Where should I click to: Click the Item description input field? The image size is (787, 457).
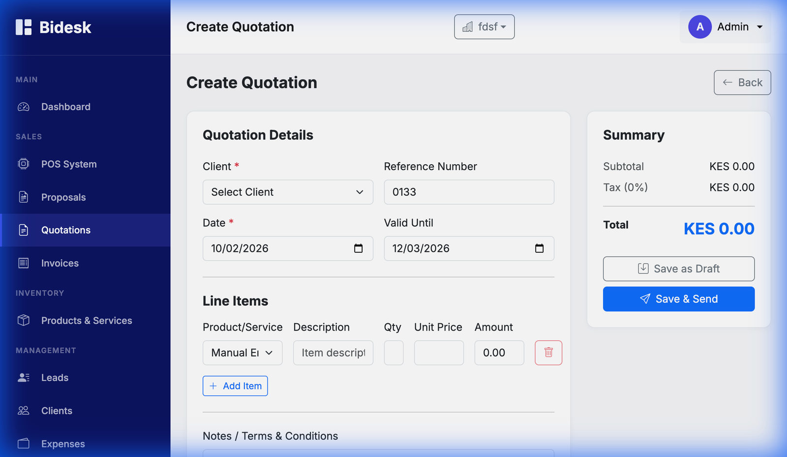(x=333, y=353)
